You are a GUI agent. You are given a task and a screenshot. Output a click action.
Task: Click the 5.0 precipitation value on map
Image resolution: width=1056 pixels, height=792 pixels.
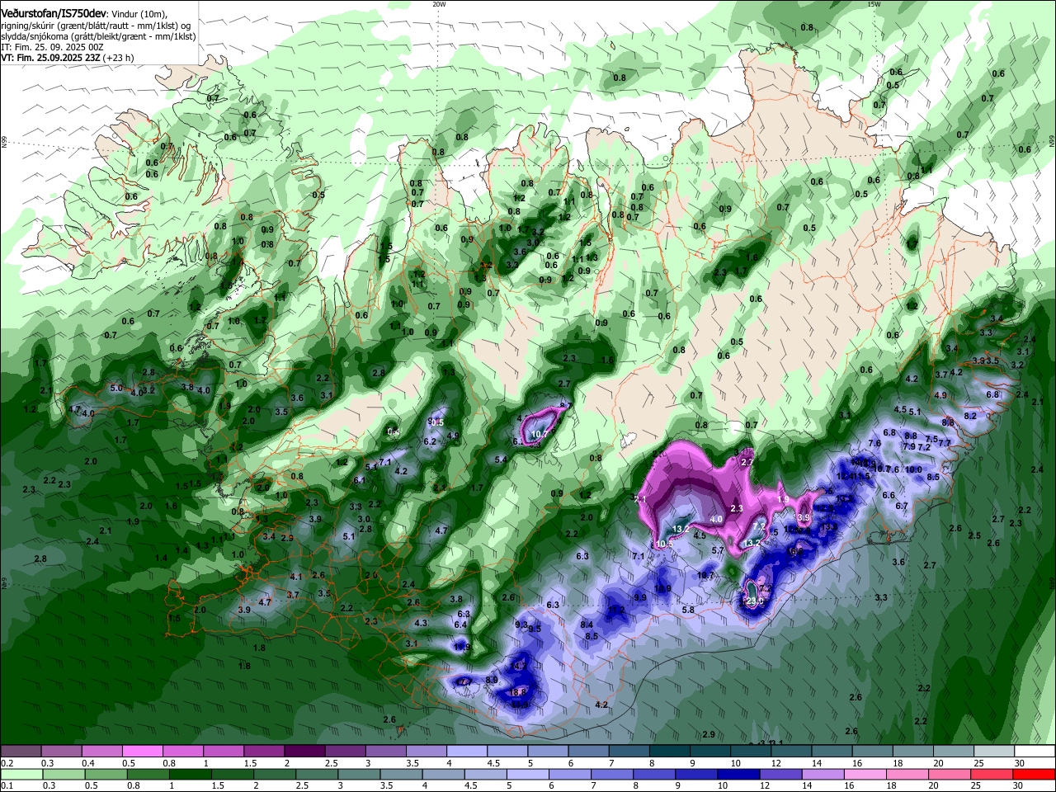116,388
